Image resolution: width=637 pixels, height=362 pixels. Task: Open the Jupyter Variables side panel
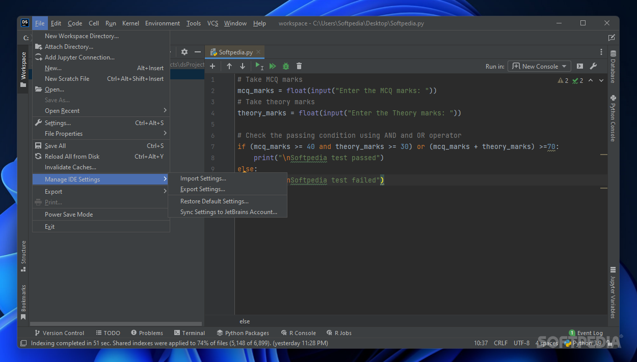(x=613, y=293)
